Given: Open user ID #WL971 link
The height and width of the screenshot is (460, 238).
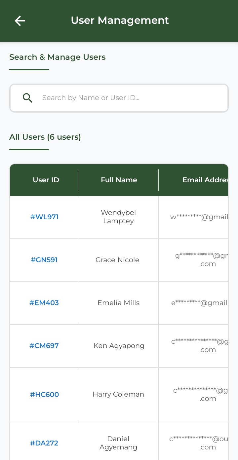Looking at the screenshot, I should (x=44, y=217).
